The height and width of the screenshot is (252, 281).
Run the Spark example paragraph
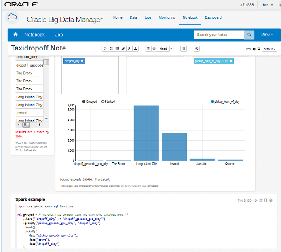click(256, 200)
